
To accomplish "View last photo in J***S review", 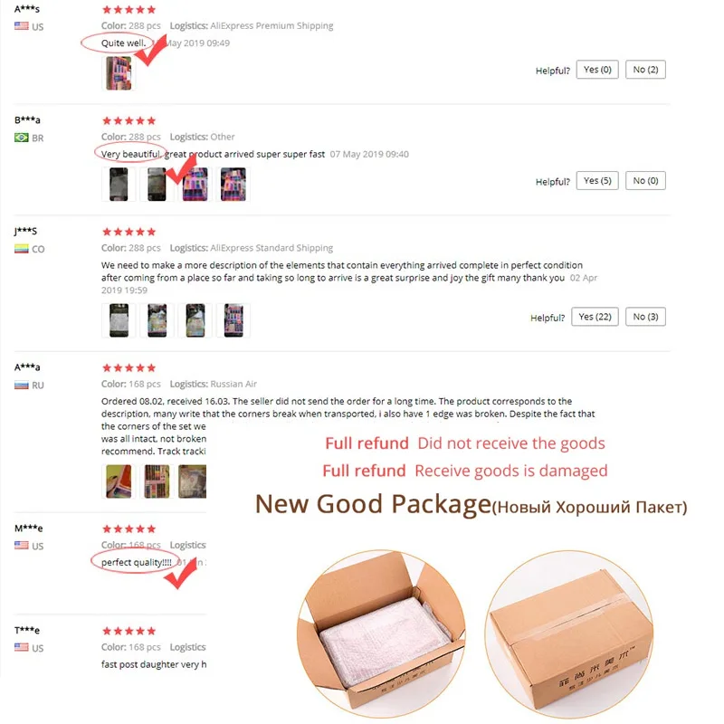I will point(233,320).
